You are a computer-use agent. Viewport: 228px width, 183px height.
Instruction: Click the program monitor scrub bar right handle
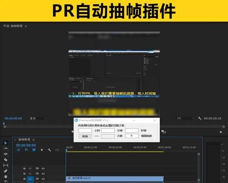point(224,127)
